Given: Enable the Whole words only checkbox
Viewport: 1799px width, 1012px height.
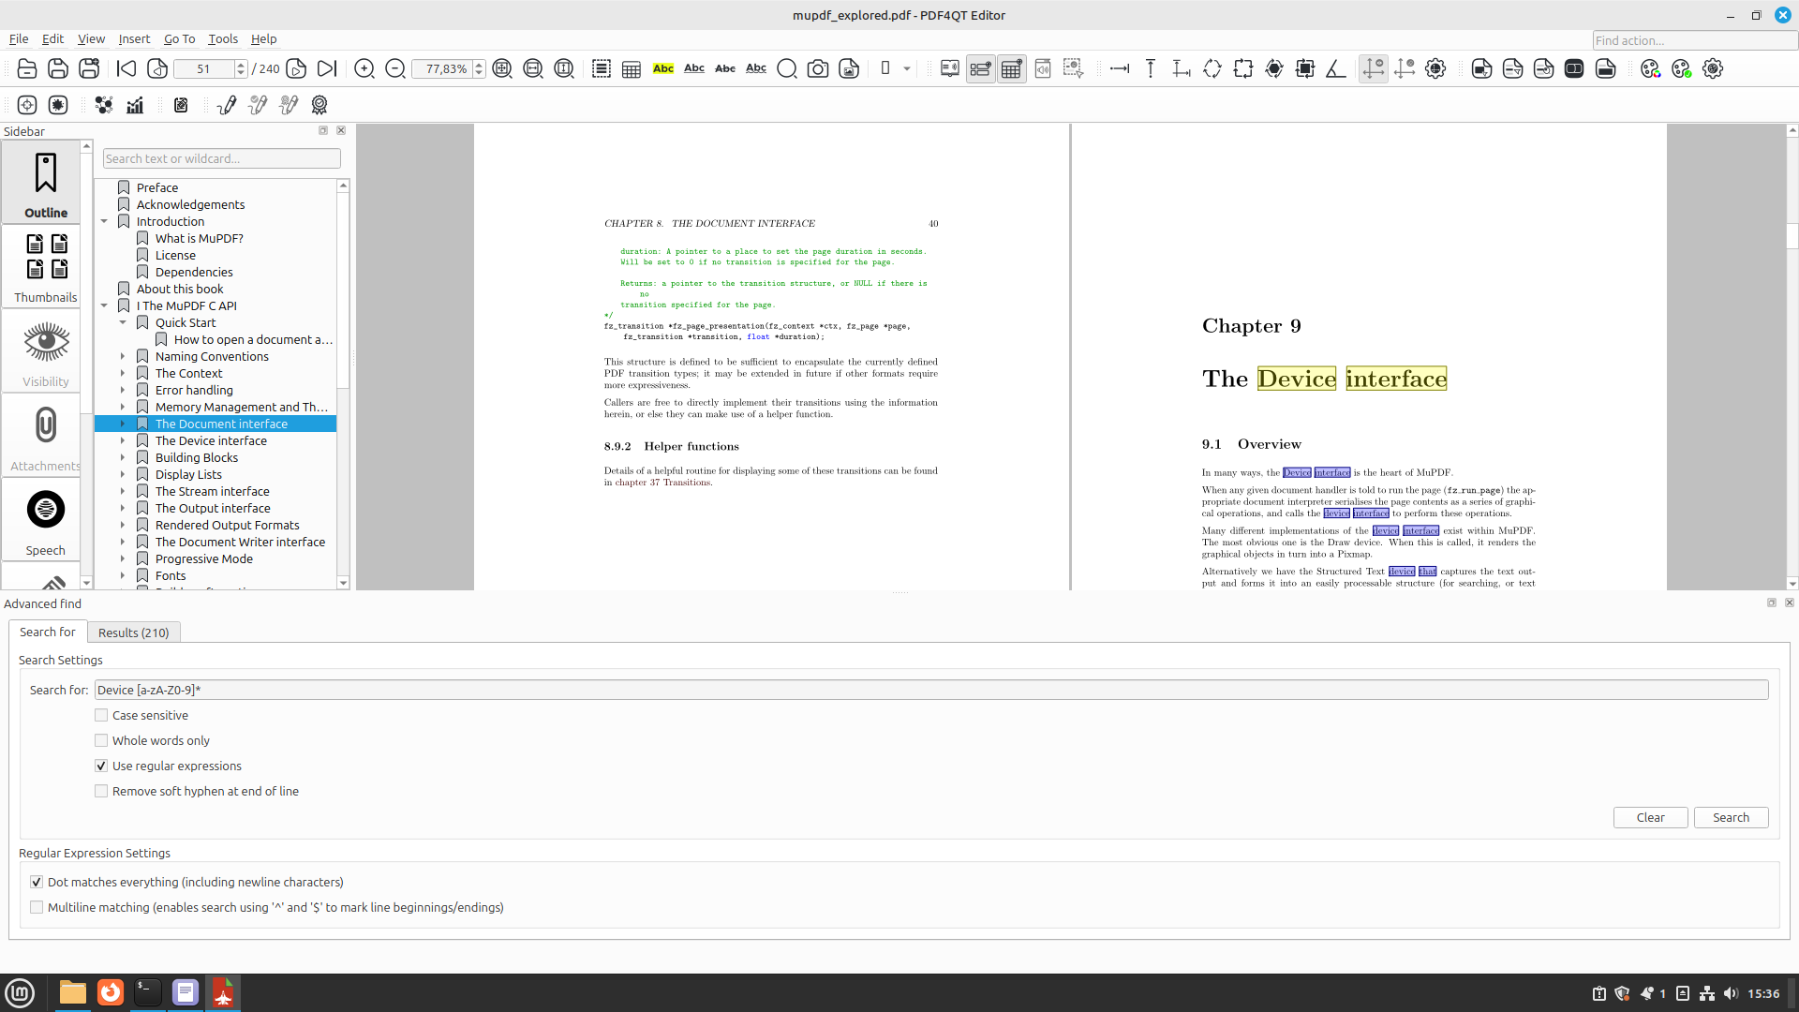Looking at the screenshot, I should 101,740.
